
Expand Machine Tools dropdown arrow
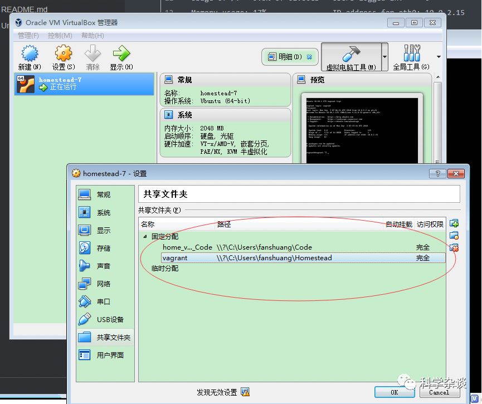pos(384,57)
